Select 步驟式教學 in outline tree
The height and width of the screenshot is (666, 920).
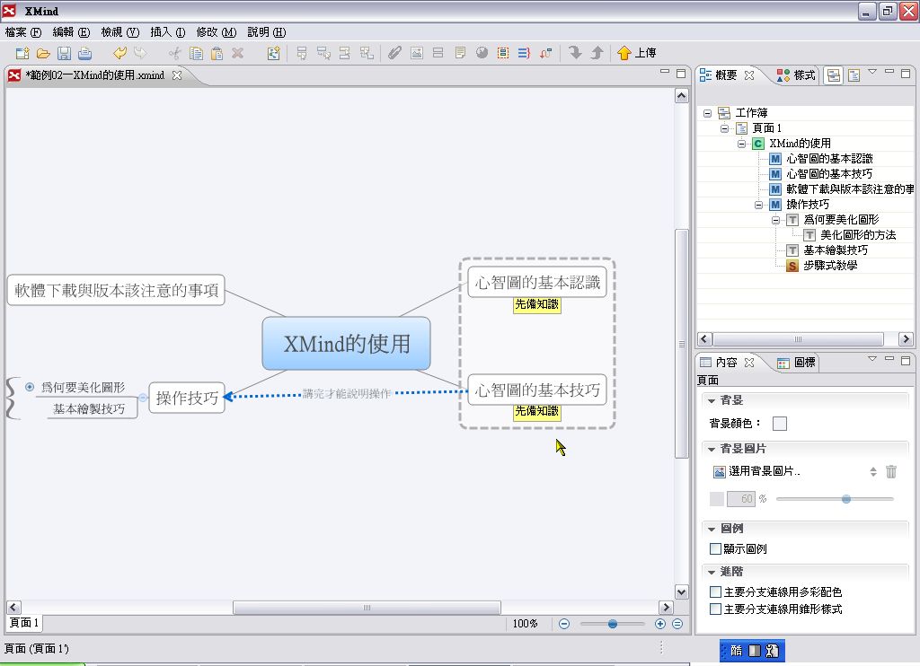[x=829, y=266]
